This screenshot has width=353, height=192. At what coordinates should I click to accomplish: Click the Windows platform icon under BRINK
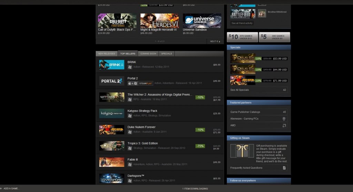coord(130,67)
